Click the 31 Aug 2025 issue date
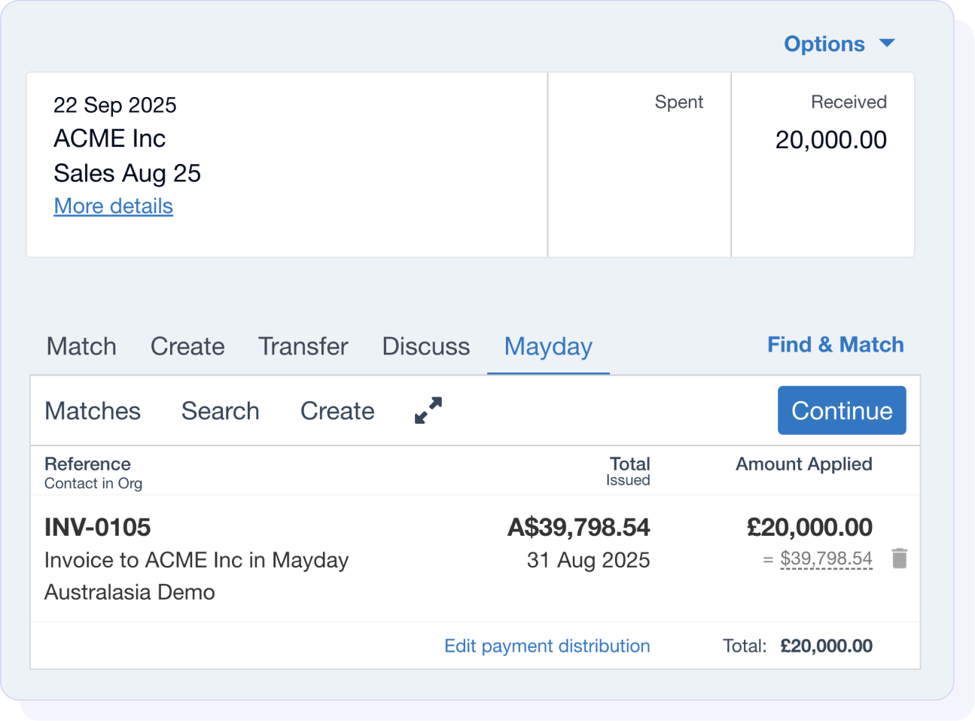 588,560
